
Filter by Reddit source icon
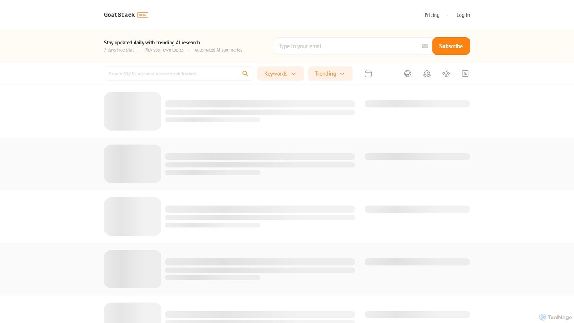446,74
